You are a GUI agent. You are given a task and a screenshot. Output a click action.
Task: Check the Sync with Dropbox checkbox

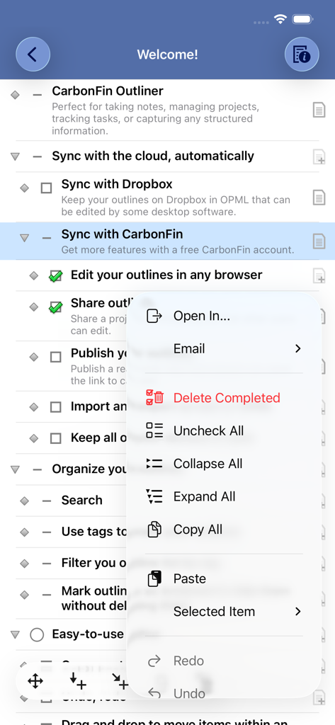coord(46,188)
